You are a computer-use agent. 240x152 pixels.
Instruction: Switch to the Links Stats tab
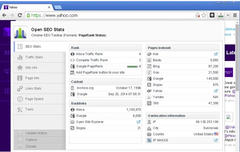click(40, 88)
